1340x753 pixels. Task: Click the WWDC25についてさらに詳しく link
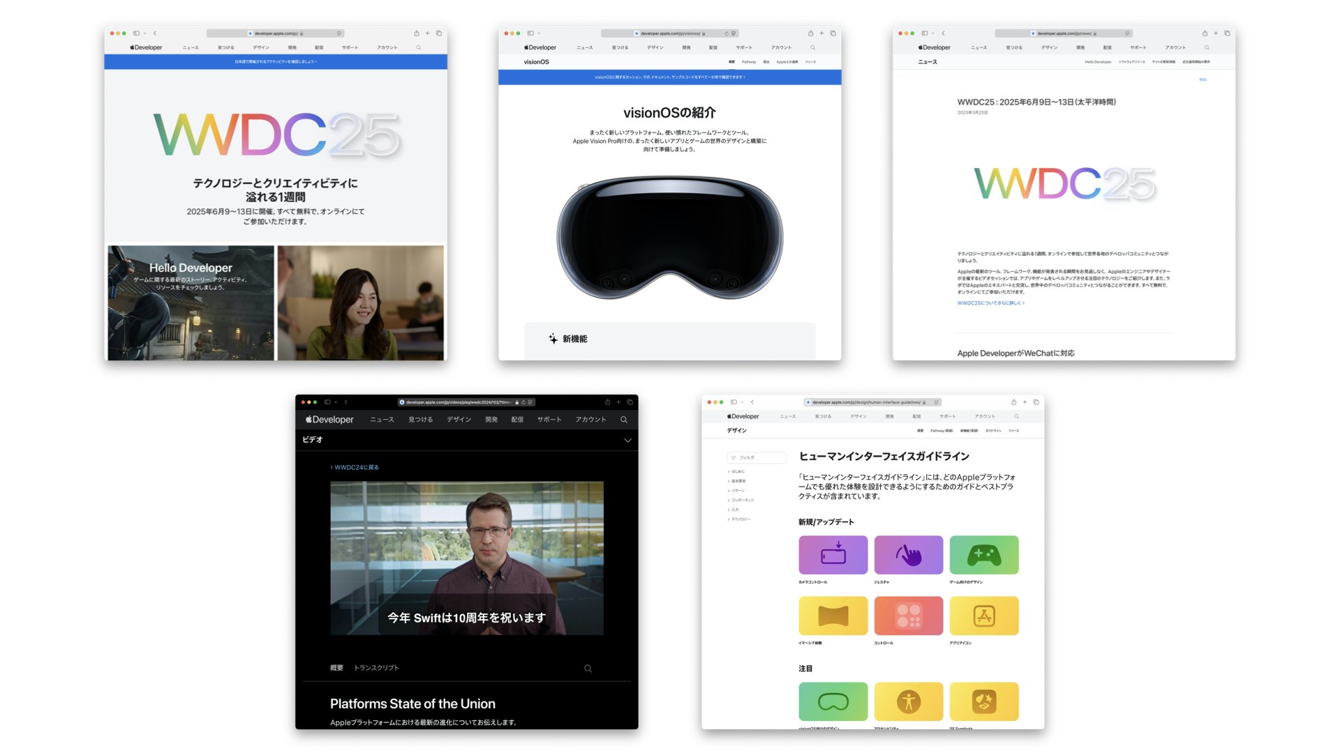[990, 303]
